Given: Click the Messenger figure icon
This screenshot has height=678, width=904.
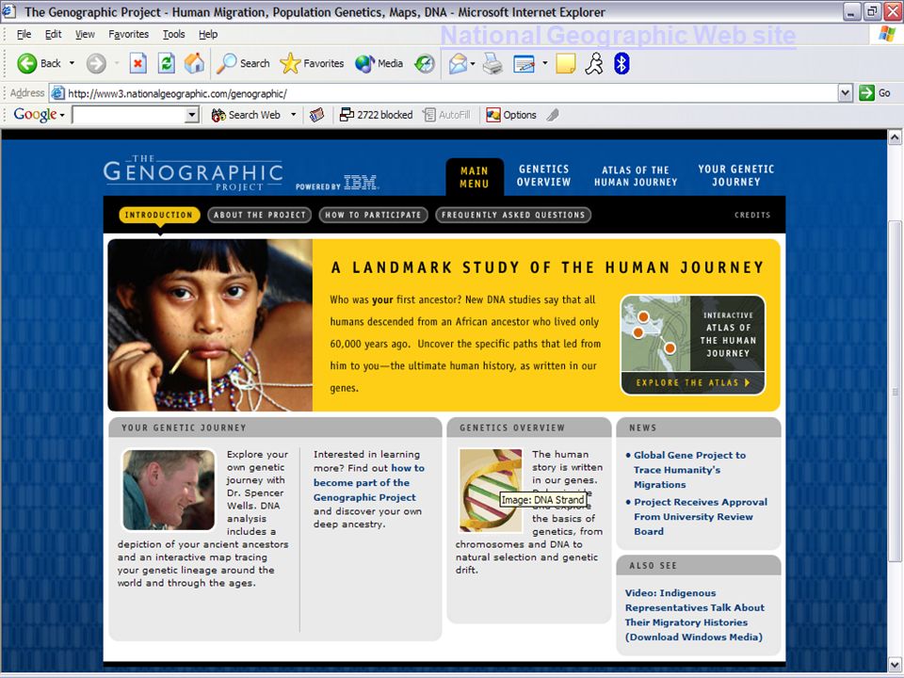Looking at the screenshot, I should (x=594, y=63).
